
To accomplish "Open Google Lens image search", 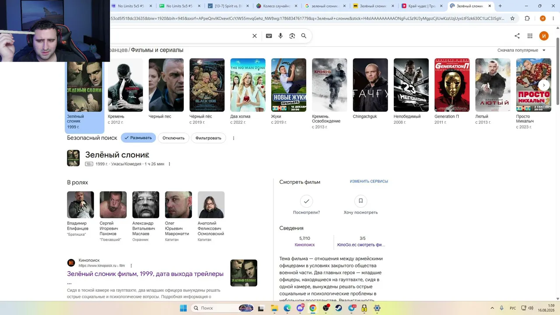I will click(292, 36).
